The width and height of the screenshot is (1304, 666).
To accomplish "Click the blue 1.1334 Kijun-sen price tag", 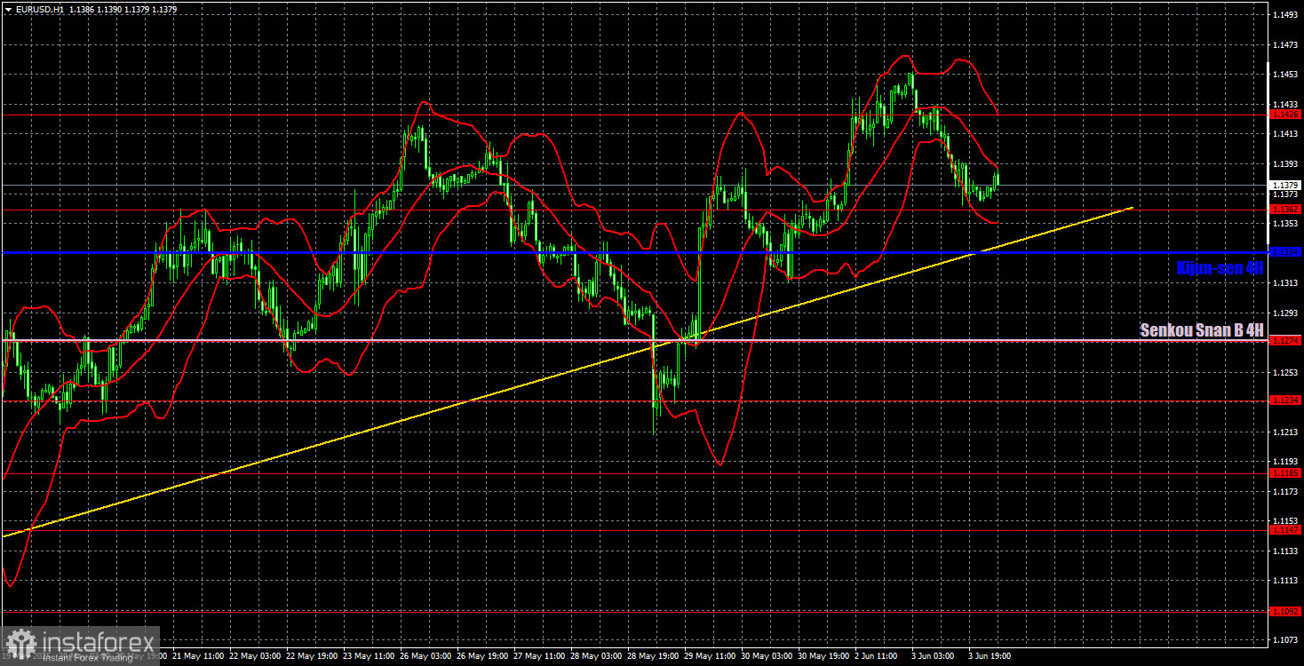I will pyautogui.click(x=1286, y=252).
